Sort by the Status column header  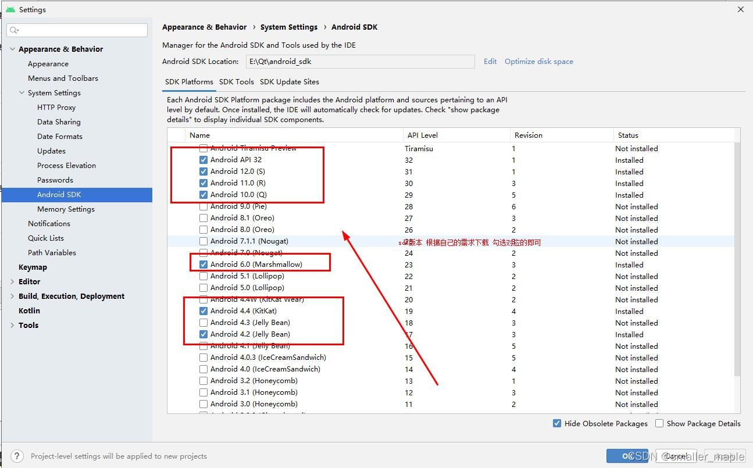pos(675,135)
